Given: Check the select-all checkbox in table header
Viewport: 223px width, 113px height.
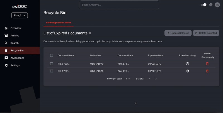Looking at the screenshot, I should point(52,55).
